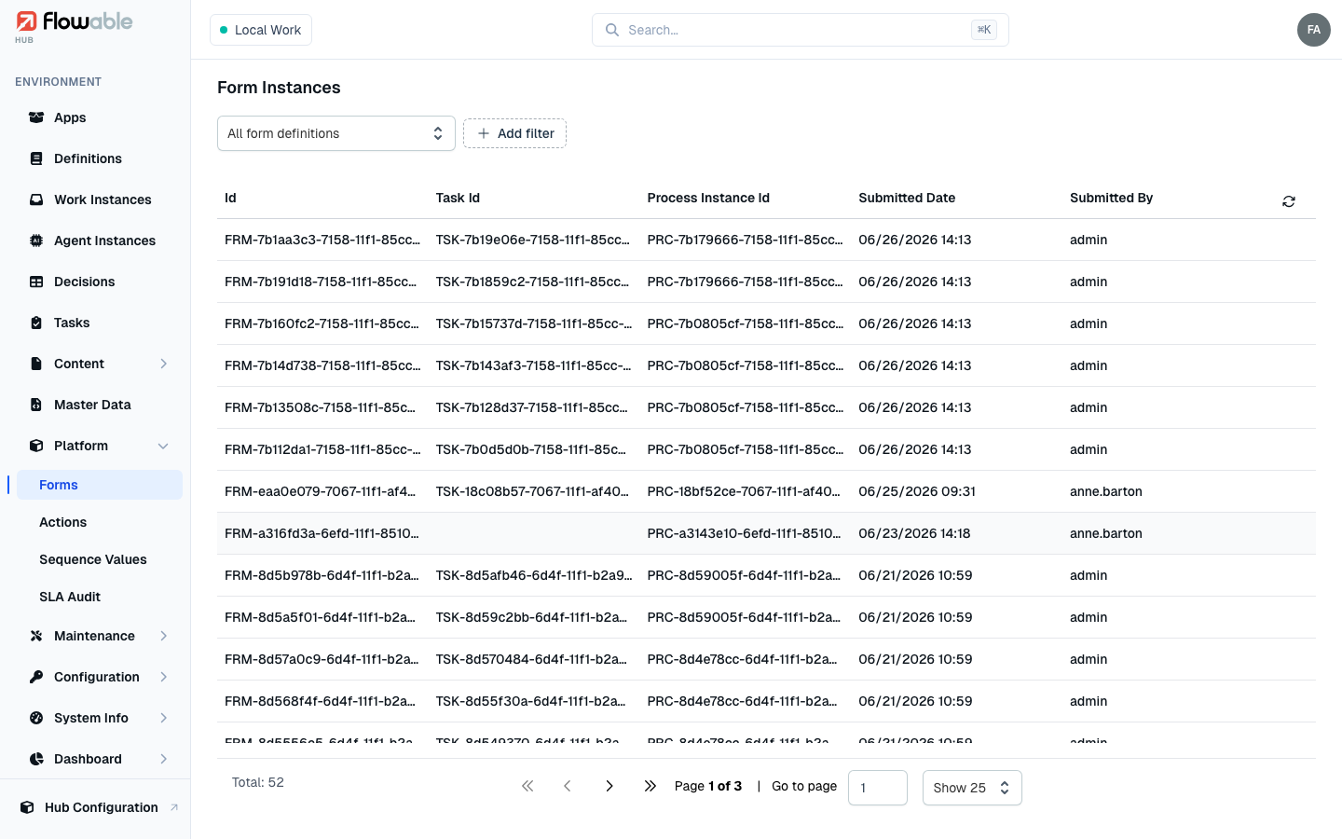Go to the first page
The width and height of the screenshot is (1342, 839).
[x=527, y=786]
